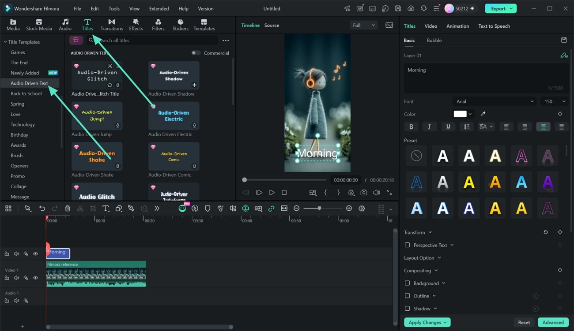
Task: Open the Filters panel
Action: point(158,25)
